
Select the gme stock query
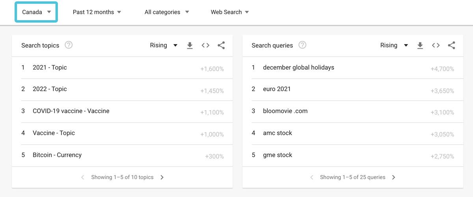click(x=277, y=155)
